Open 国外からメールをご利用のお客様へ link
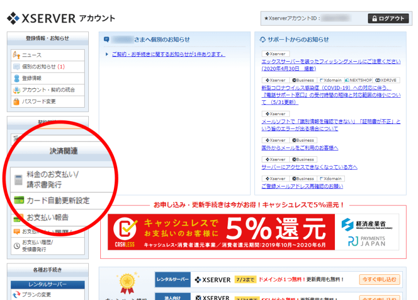 coord(299,148)
